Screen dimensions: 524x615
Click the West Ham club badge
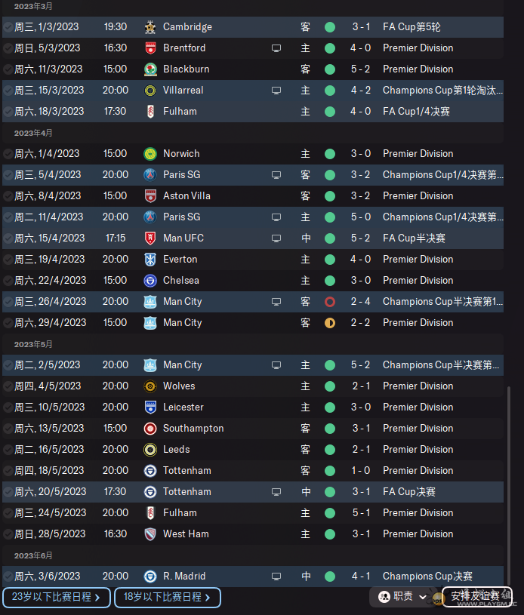[150, 534]
